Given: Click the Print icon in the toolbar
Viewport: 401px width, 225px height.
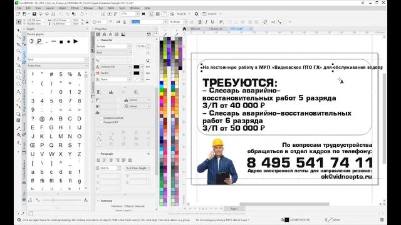Looking at the screenshot, I should [x=53, y=14].
